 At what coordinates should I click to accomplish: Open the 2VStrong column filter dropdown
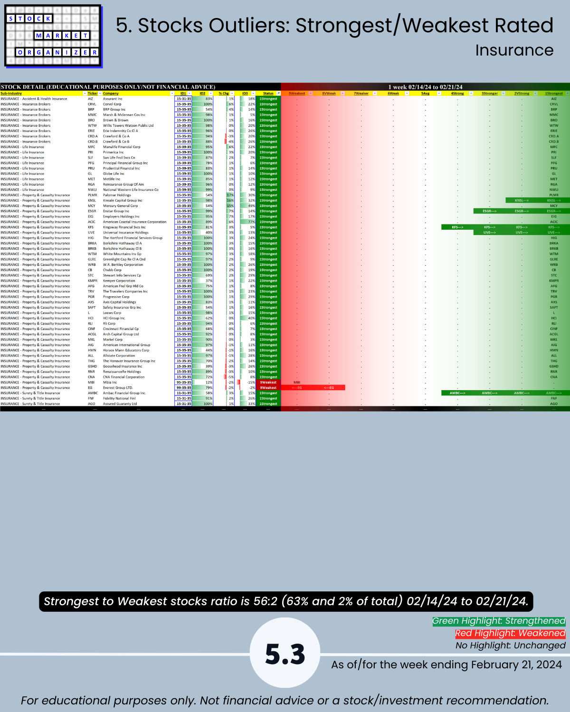click(535, 94)
